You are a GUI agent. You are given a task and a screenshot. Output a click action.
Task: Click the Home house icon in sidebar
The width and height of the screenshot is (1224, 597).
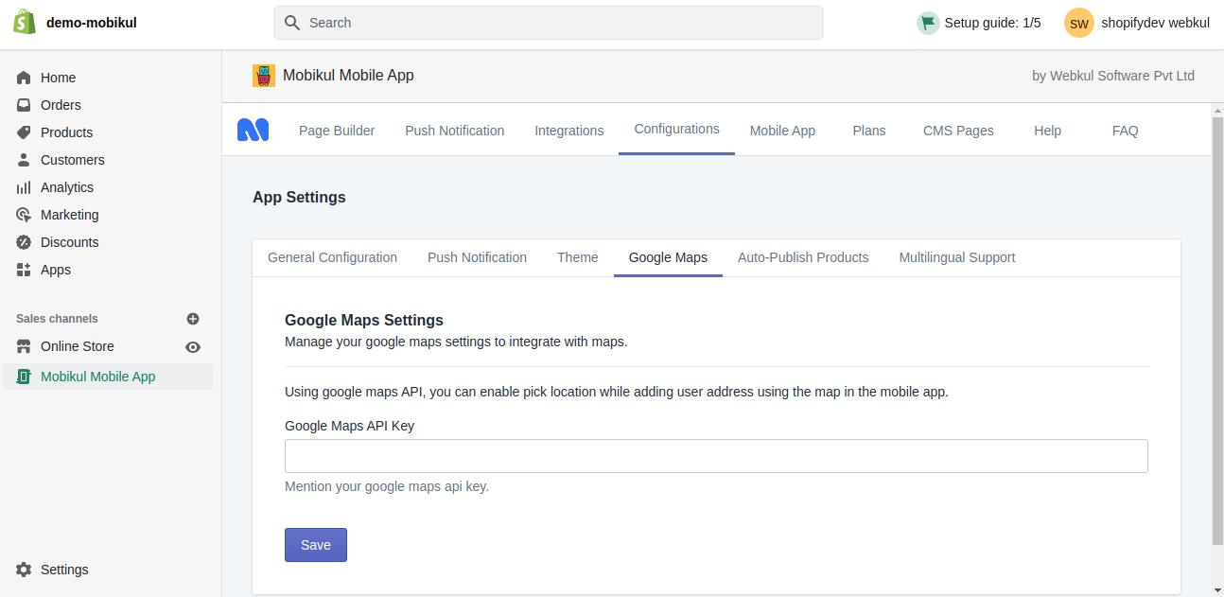pos(24,78)
